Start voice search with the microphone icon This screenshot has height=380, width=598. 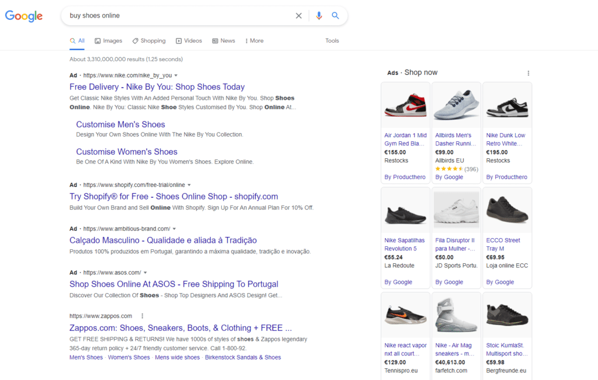click(319, 16)
